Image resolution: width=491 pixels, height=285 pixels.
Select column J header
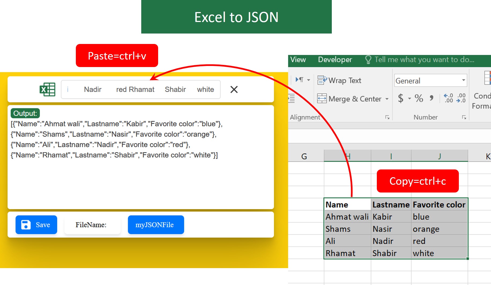click(440, 156)
